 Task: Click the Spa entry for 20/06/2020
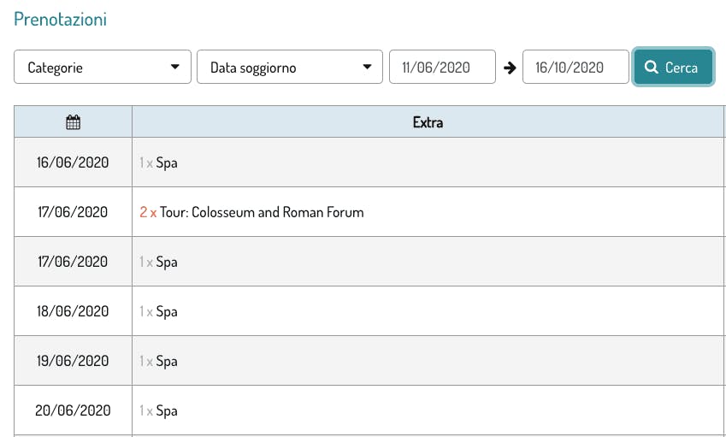[x=167, y=410]
